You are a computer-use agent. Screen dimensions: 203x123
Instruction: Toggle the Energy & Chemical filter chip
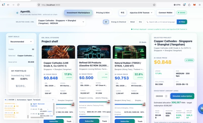pos(118,22)
